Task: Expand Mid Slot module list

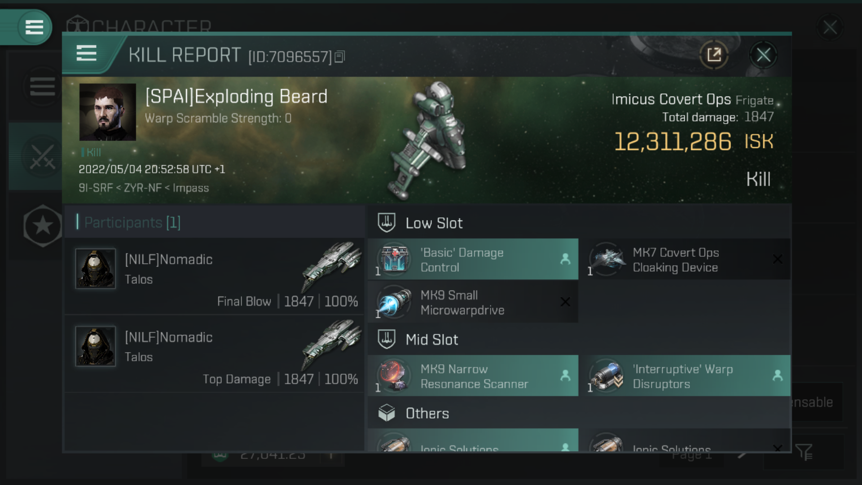Action: [x=431, y=339]
